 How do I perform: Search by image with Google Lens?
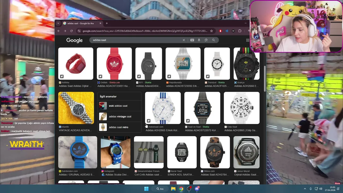(206, 40)
